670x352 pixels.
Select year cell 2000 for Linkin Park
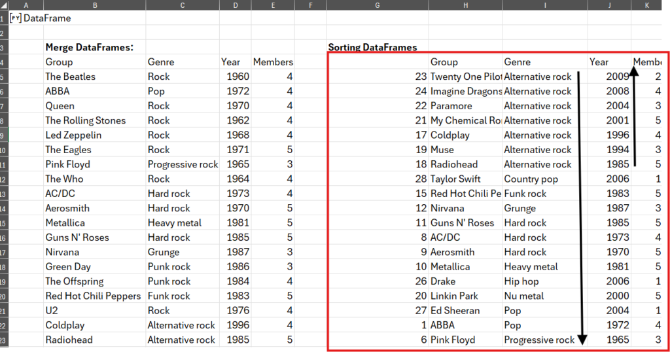(610, 296)
